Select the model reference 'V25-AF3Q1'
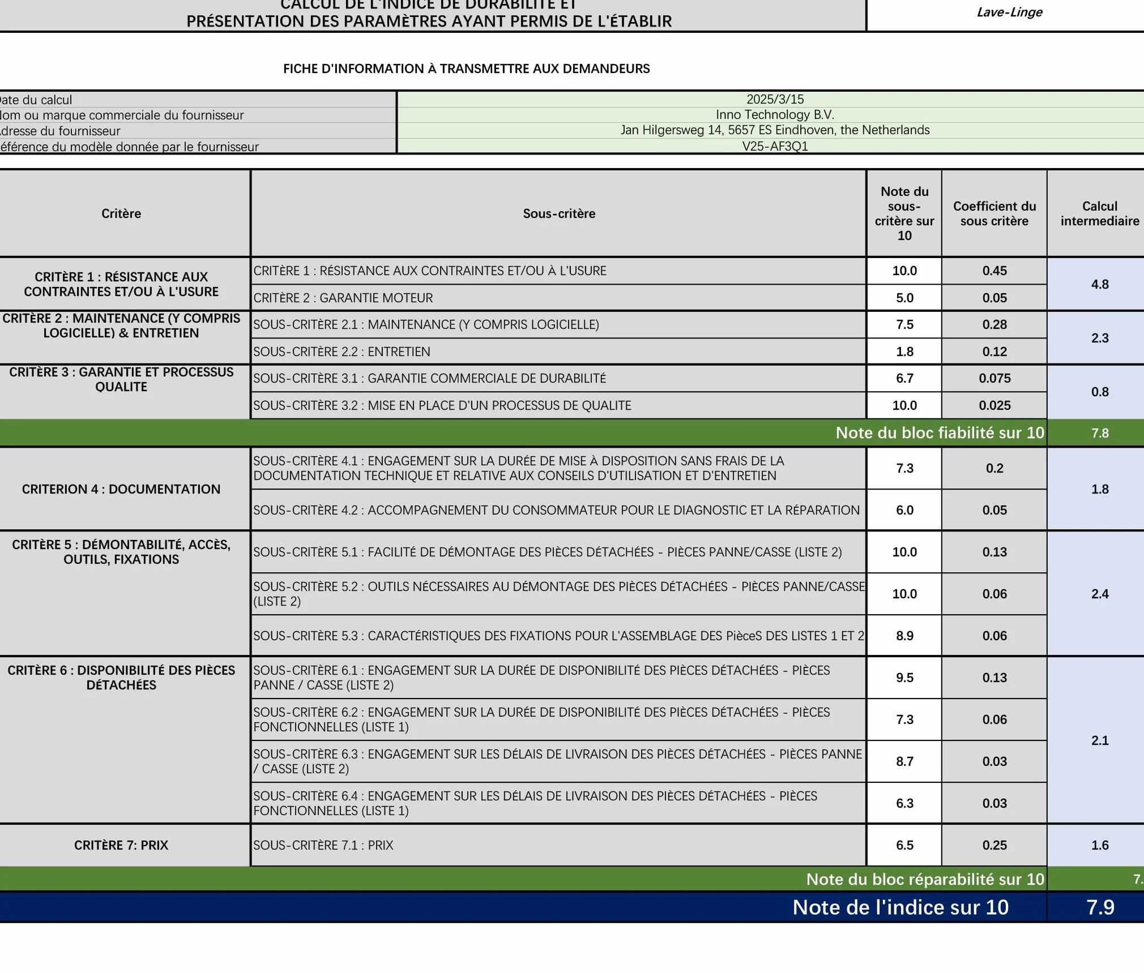 [775, 146]
